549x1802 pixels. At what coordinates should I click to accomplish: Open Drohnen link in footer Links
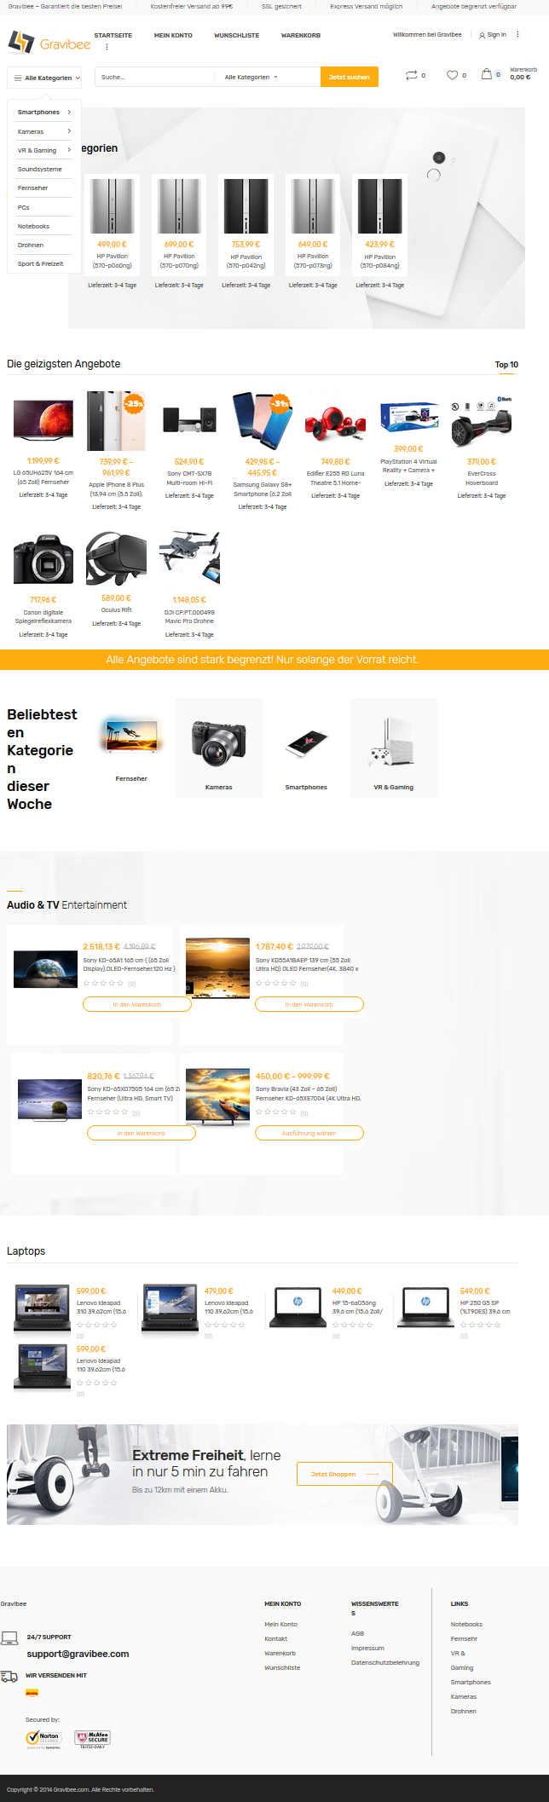(x=464, y=1711)
